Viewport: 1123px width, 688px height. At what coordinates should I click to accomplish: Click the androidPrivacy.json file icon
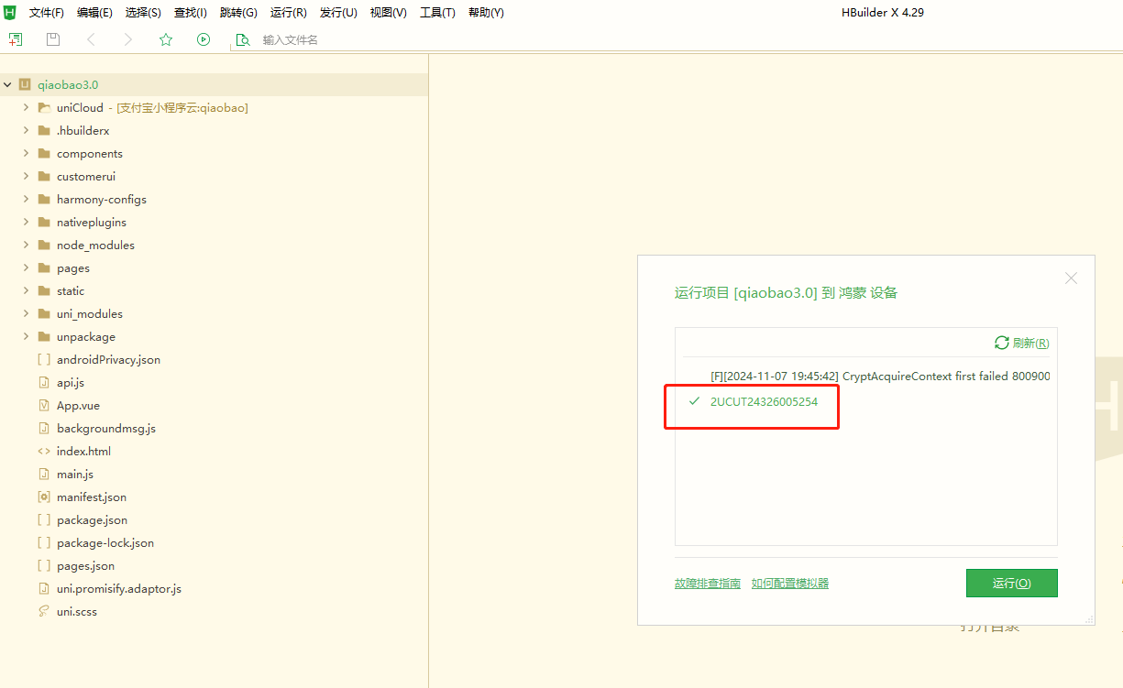(44, 359)
